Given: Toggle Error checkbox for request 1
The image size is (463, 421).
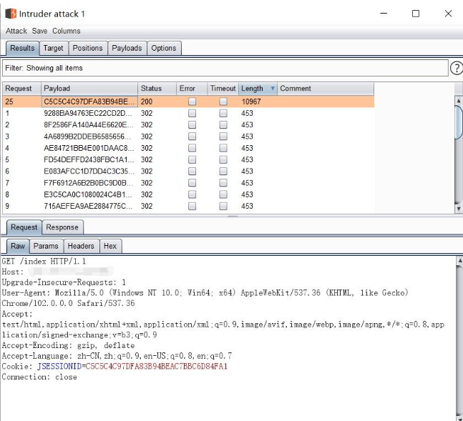Looking at the screenshot, I should click(x=192, y=113).
